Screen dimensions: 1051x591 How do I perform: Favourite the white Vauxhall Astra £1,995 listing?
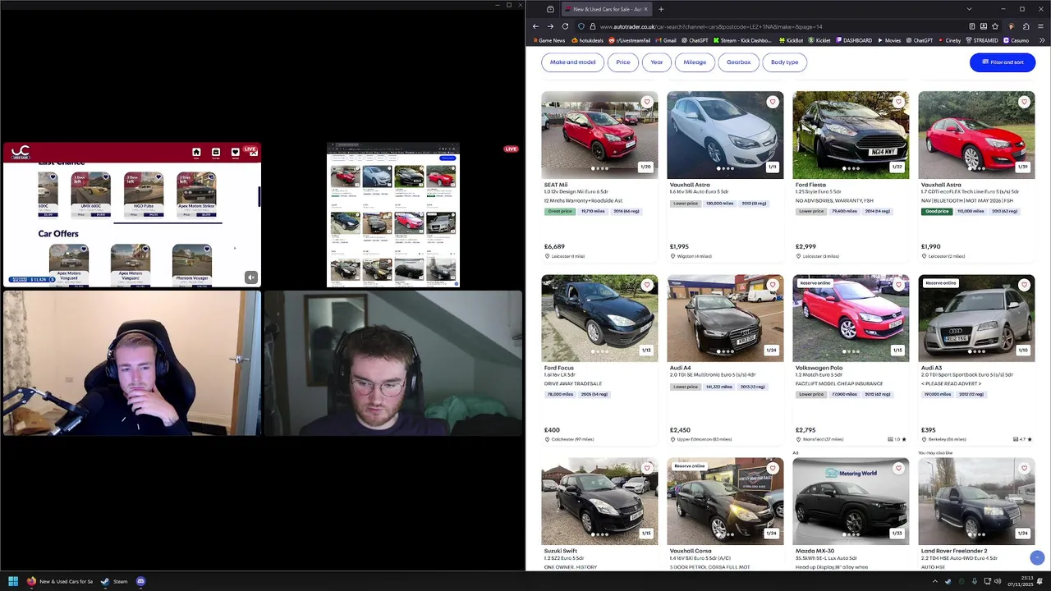click(773, 102)
